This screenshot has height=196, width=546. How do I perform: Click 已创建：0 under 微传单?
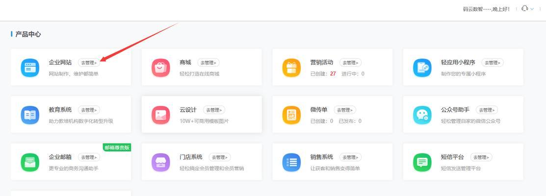322,121
